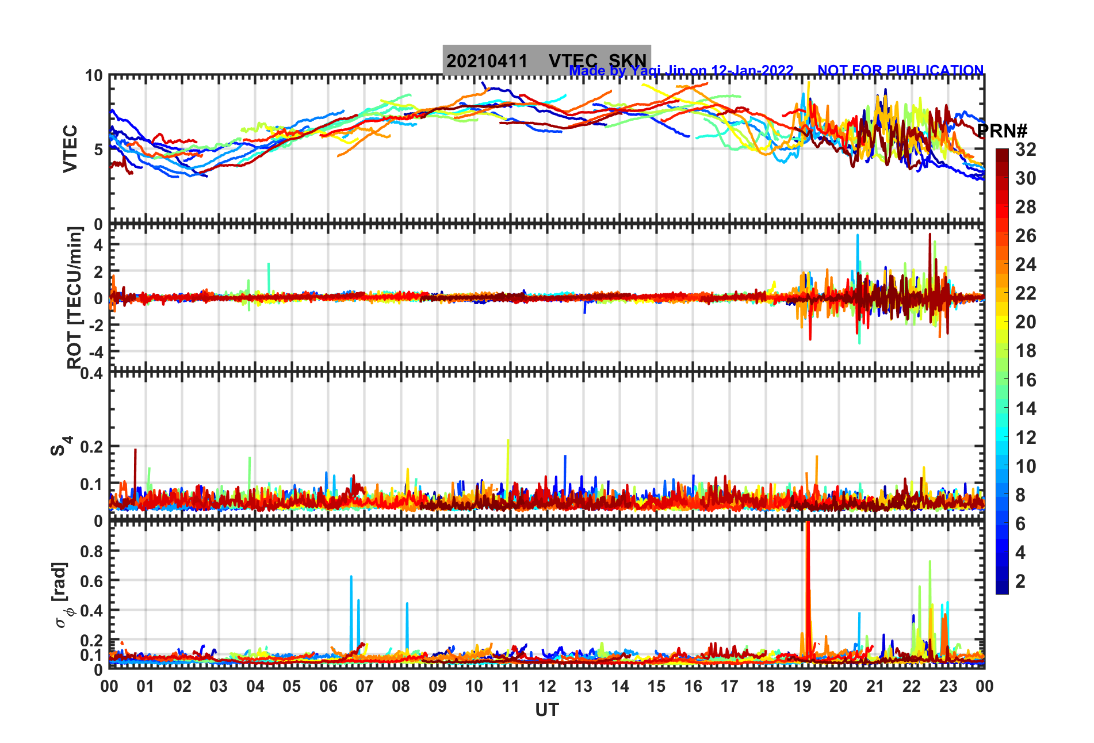
Task: Click the "PRN#" colorbar title
Action: [x=1003, y=131]
